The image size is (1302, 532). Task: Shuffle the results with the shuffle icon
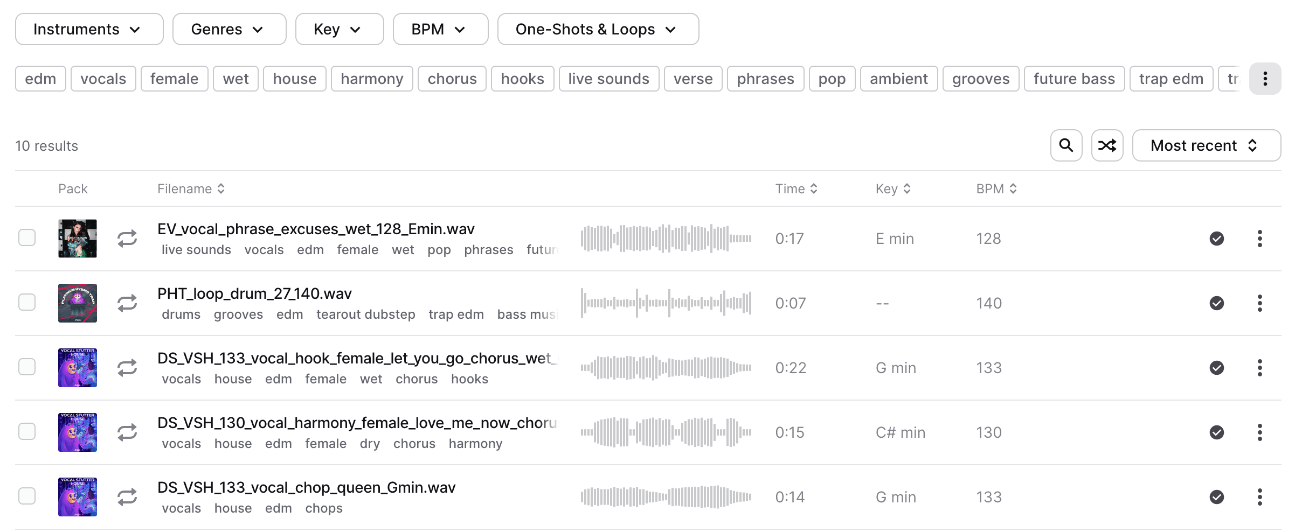pyautogui.click(x=1107, y=145)
